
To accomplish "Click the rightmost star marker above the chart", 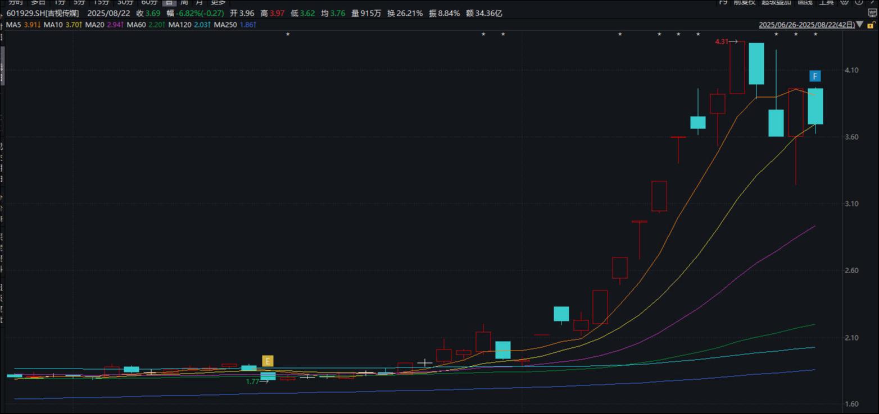I will pos(815,35).
